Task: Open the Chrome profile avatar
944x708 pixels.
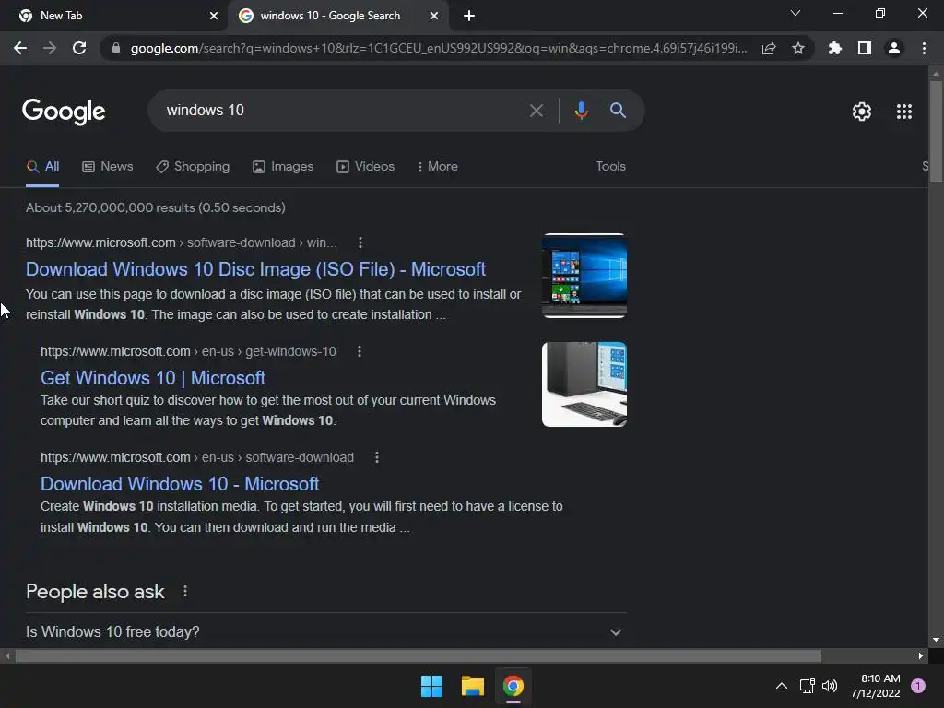Action: pyautogui.click(x=894, y=48)
